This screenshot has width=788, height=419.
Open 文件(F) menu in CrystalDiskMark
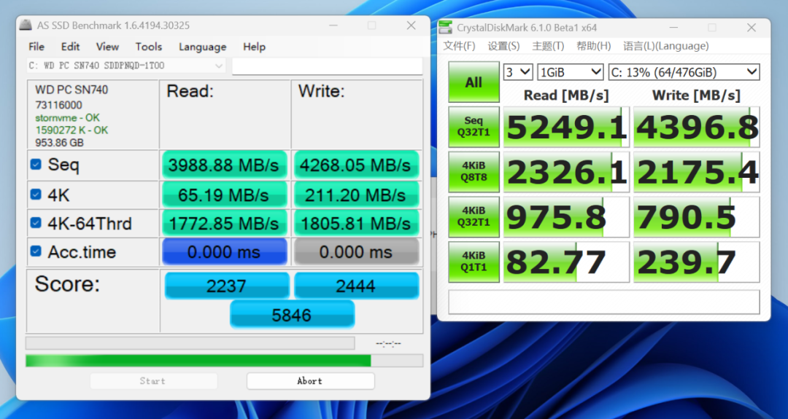click(459, 46)
